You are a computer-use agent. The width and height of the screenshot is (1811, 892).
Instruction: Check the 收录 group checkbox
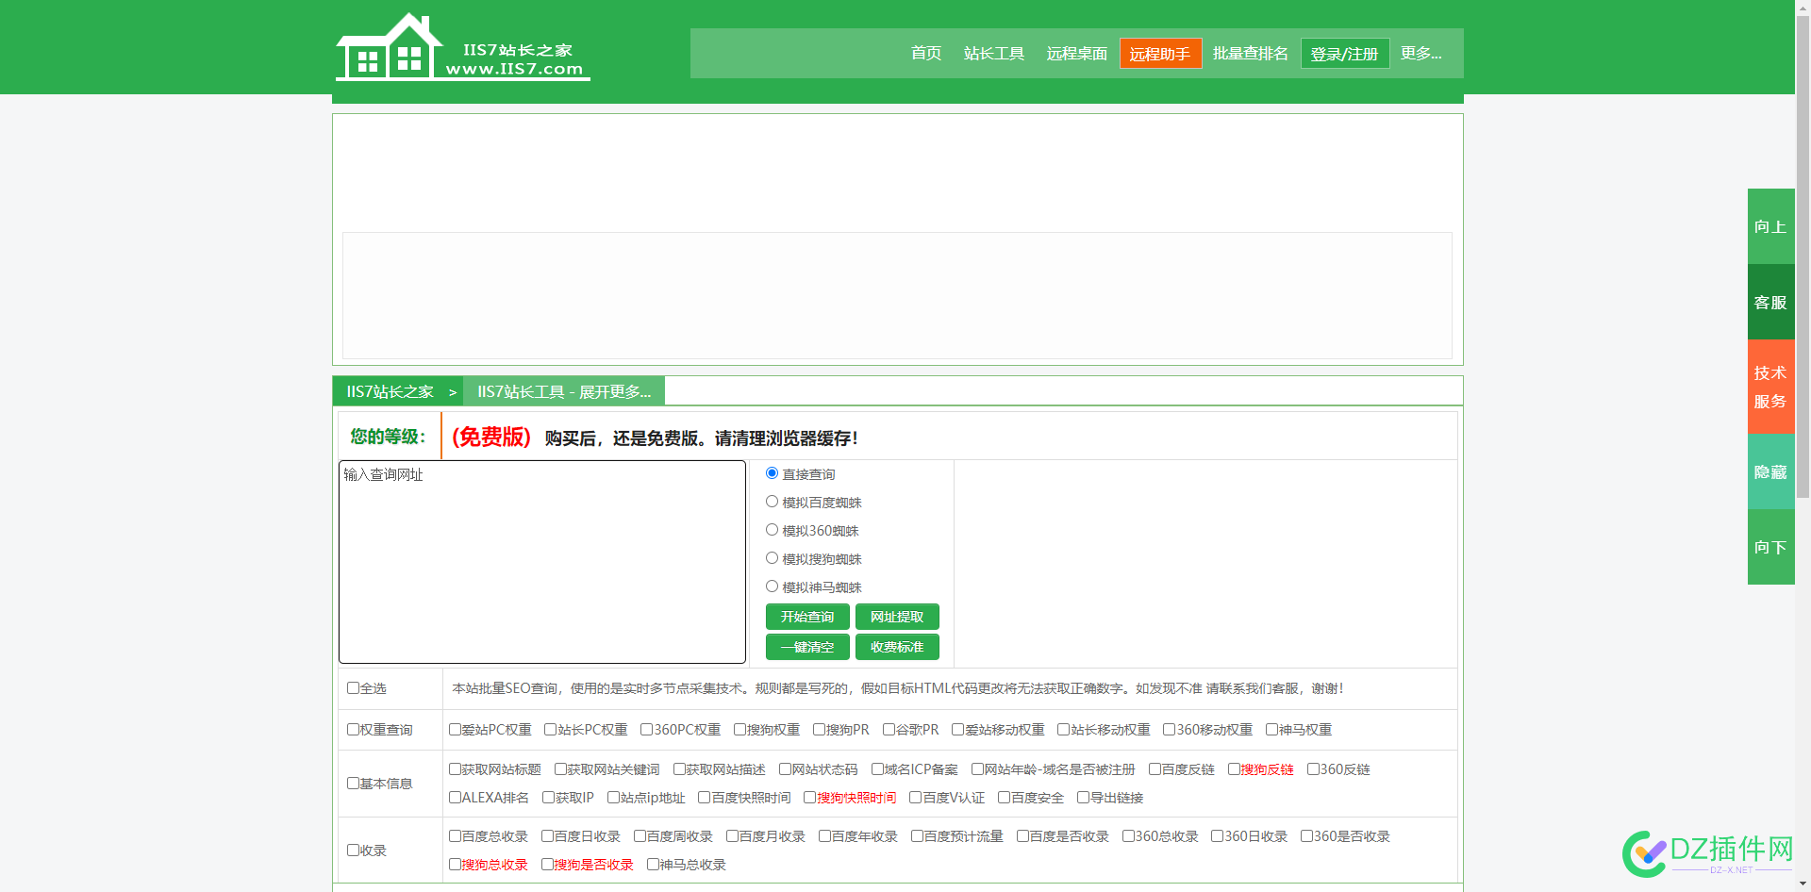(353, 851)
